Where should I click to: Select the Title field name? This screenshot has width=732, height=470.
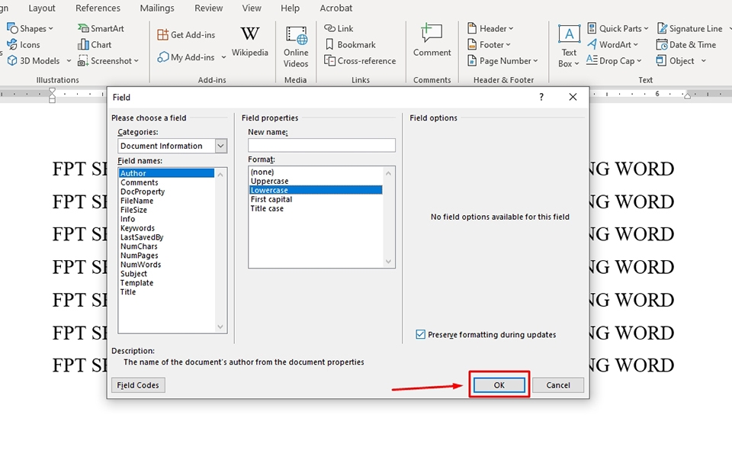(x=167, y=292)
